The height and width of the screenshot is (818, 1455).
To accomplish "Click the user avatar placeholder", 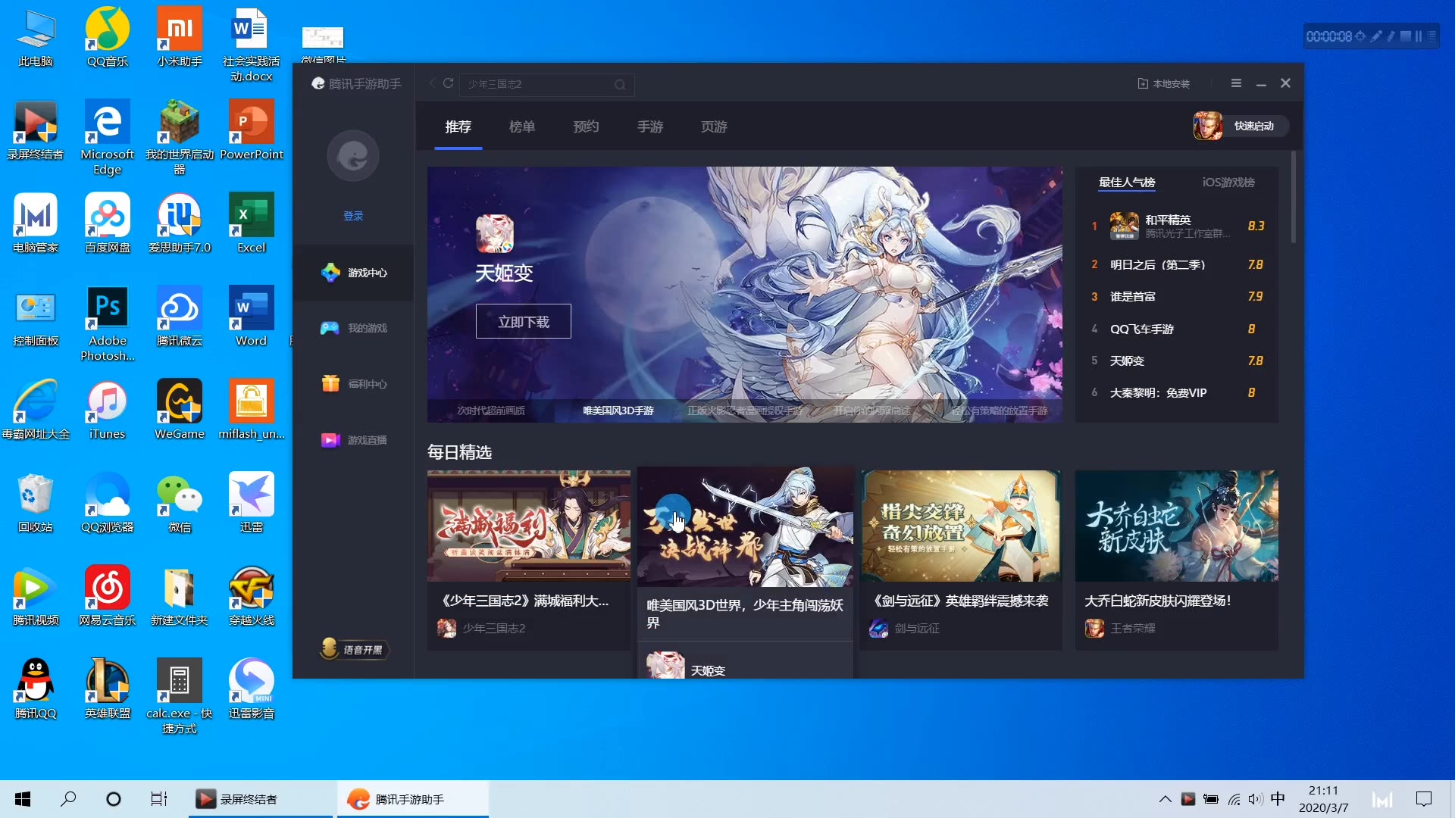I will (353, 156).
